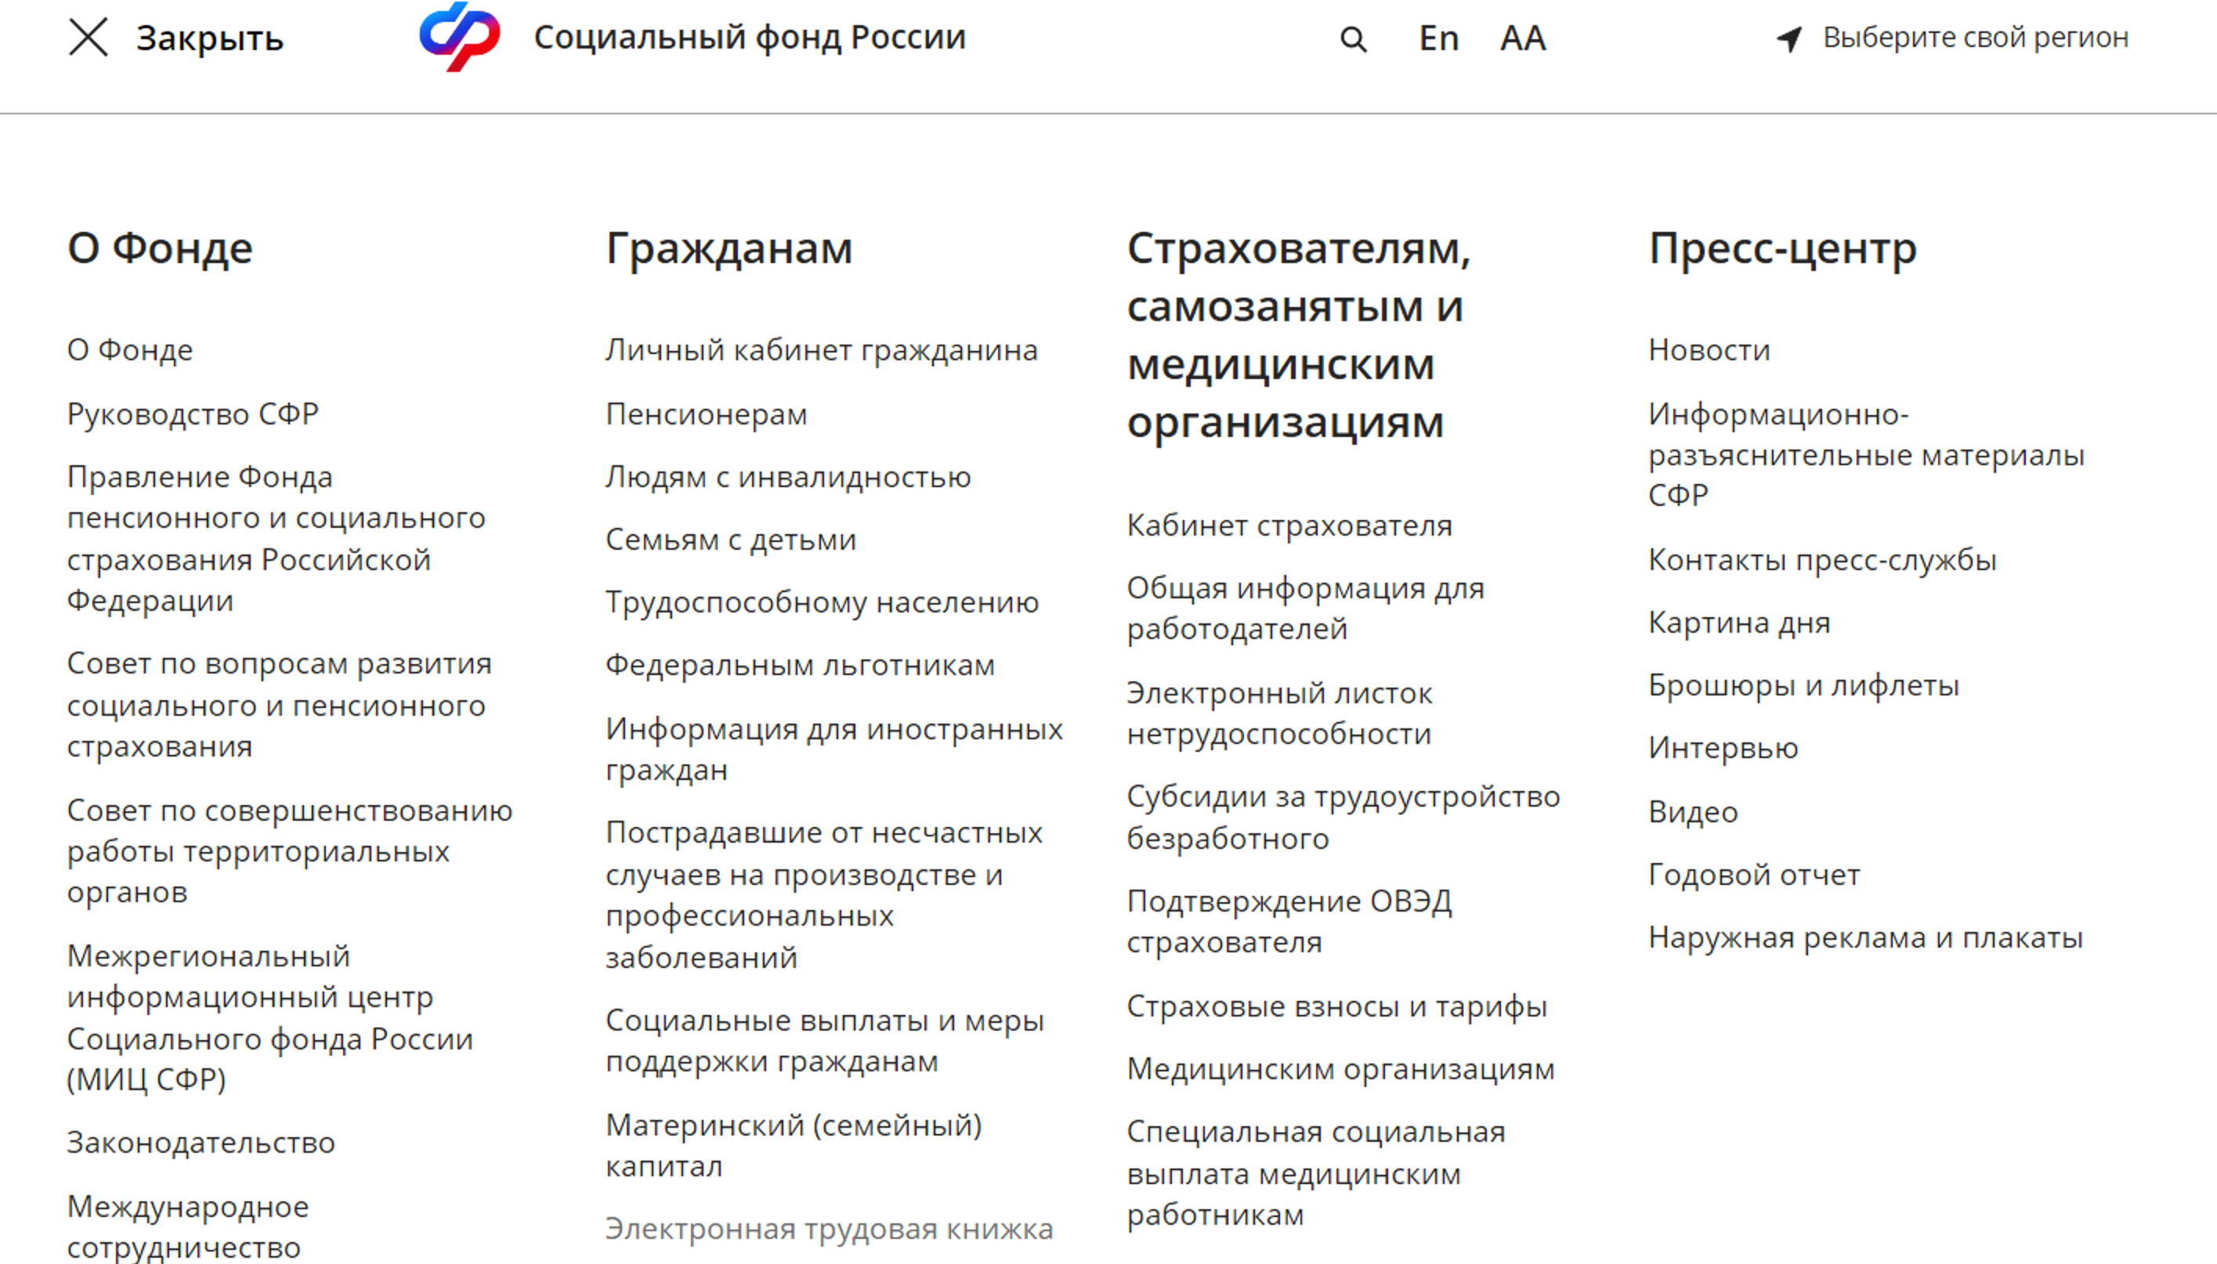2217x1264 pixels.
Task: Click the location arrow icon
Action: point(1789,38)
